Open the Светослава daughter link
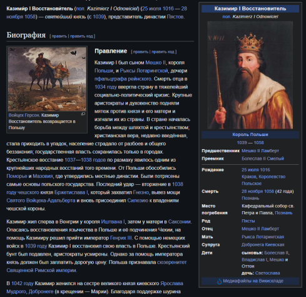The image size is (306, 297). pyautogui.click(x=267, y=273)
